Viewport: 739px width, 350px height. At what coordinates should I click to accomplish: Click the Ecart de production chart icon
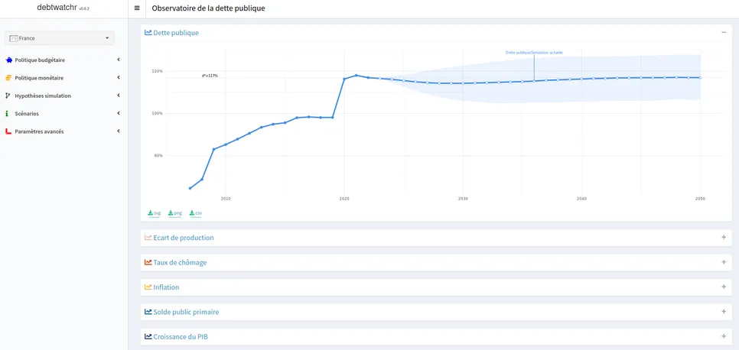[x=148, y=238]
